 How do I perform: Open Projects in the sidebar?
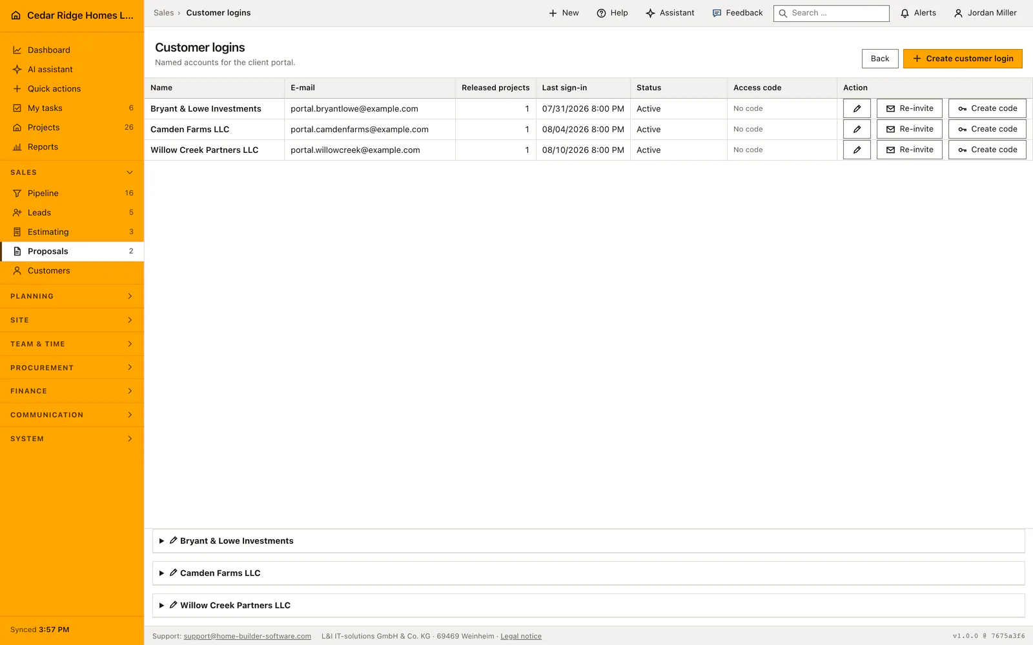tap(72, 127)
